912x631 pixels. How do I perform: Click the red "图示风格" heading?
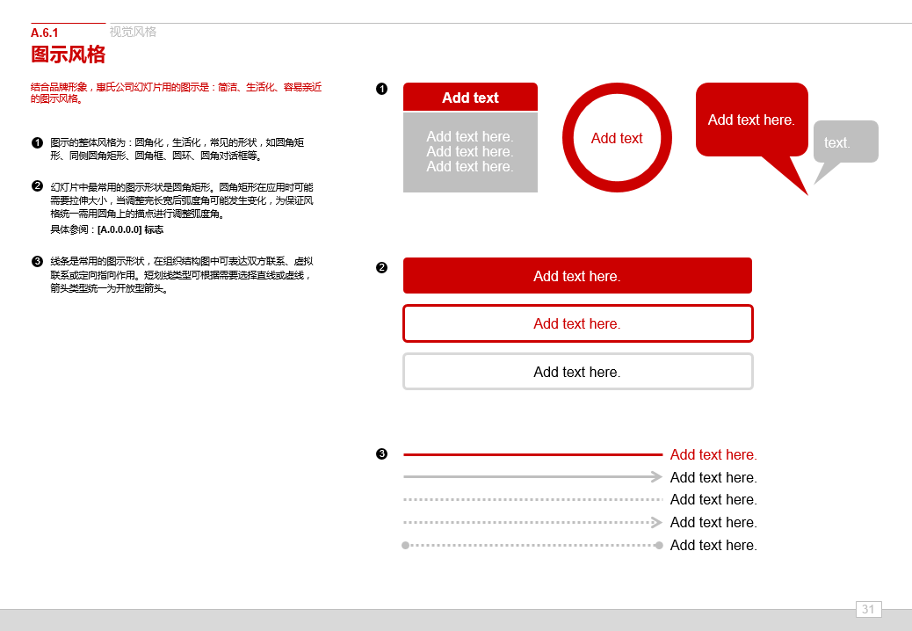(x=68, y=54)
